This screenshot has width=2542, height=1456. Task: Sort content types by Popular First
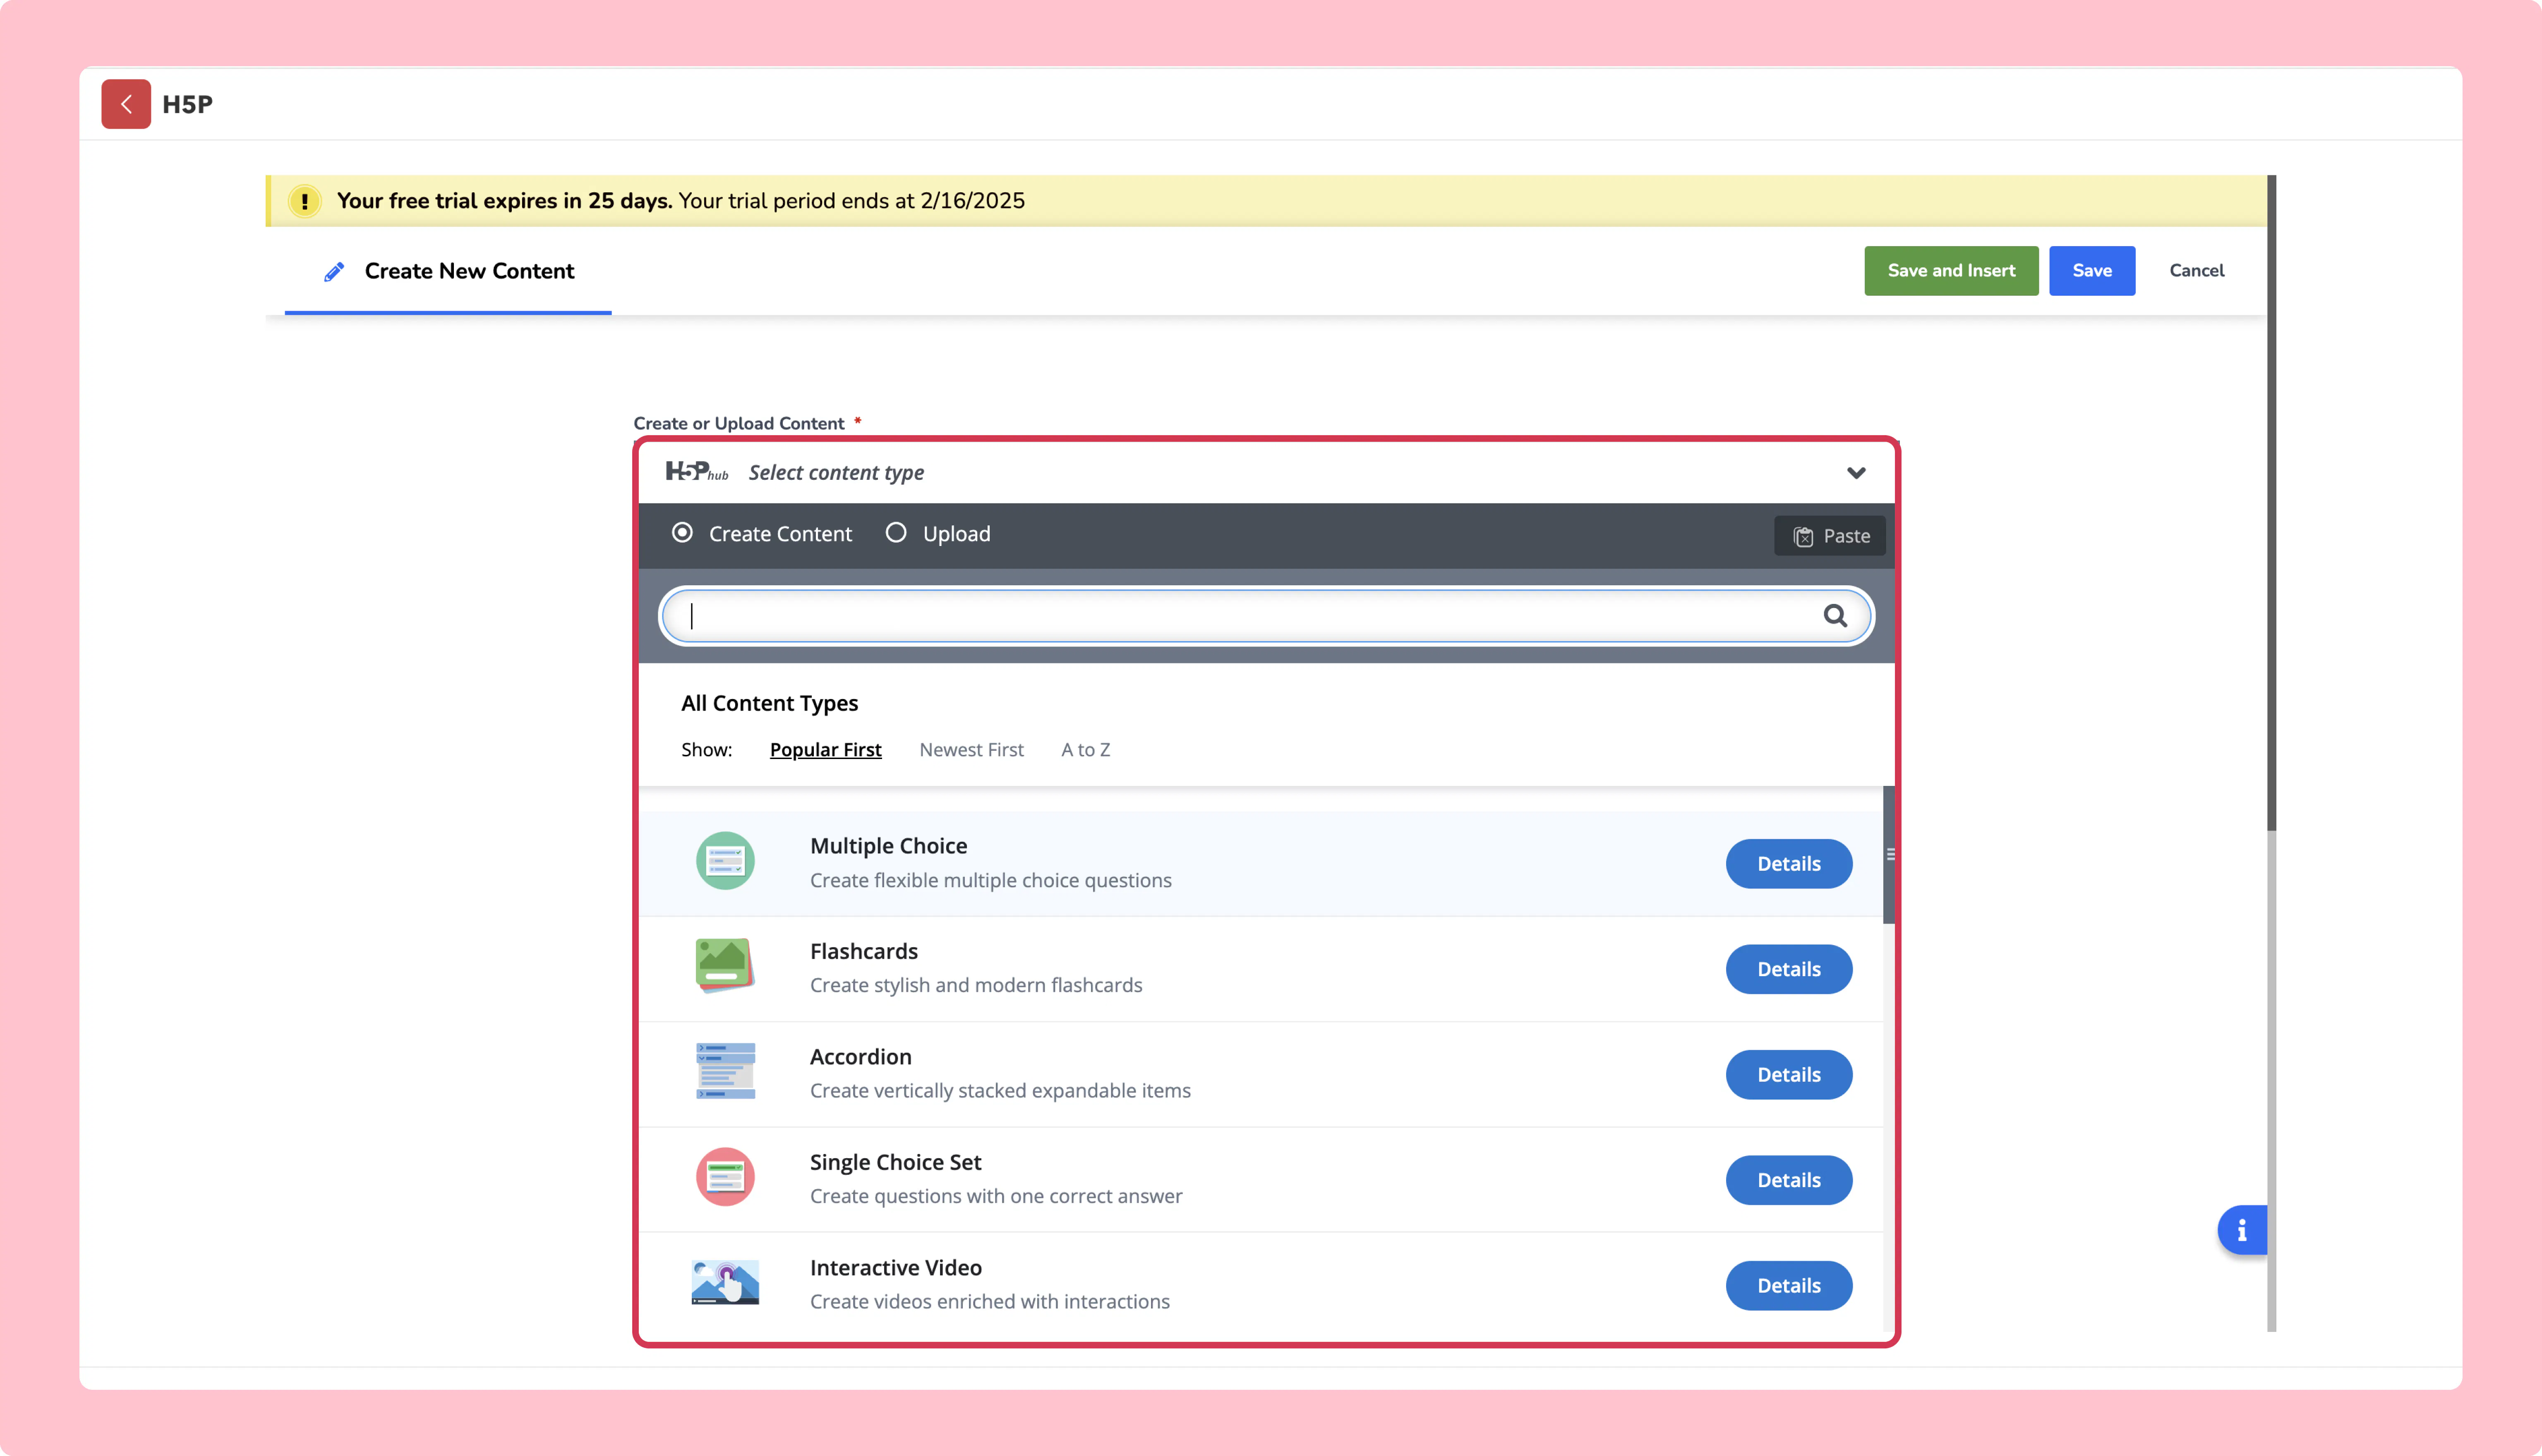coord(826,750)
